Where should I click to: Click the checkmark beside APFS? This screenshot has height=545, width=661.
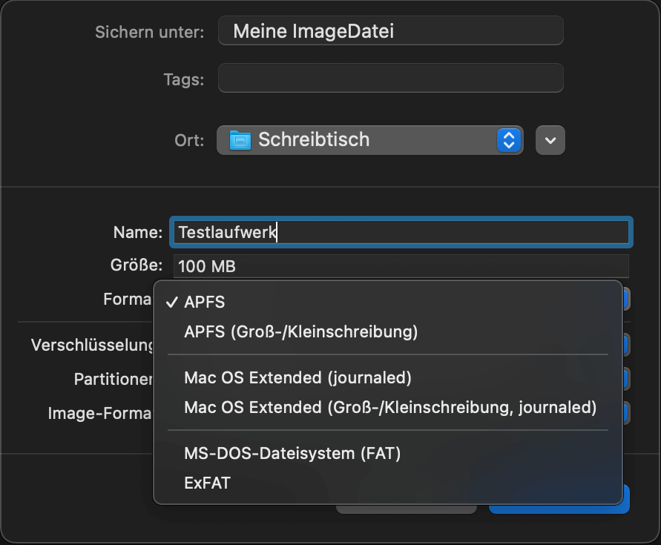coord(172,303)
